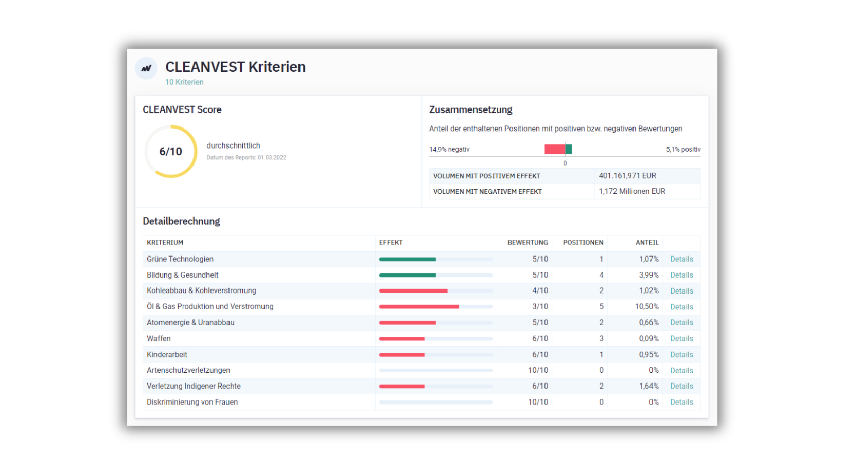Screen dimensions: 844x475
Task: Open Details for Öl & Gas Produktion
Action: tap(681, 307)
